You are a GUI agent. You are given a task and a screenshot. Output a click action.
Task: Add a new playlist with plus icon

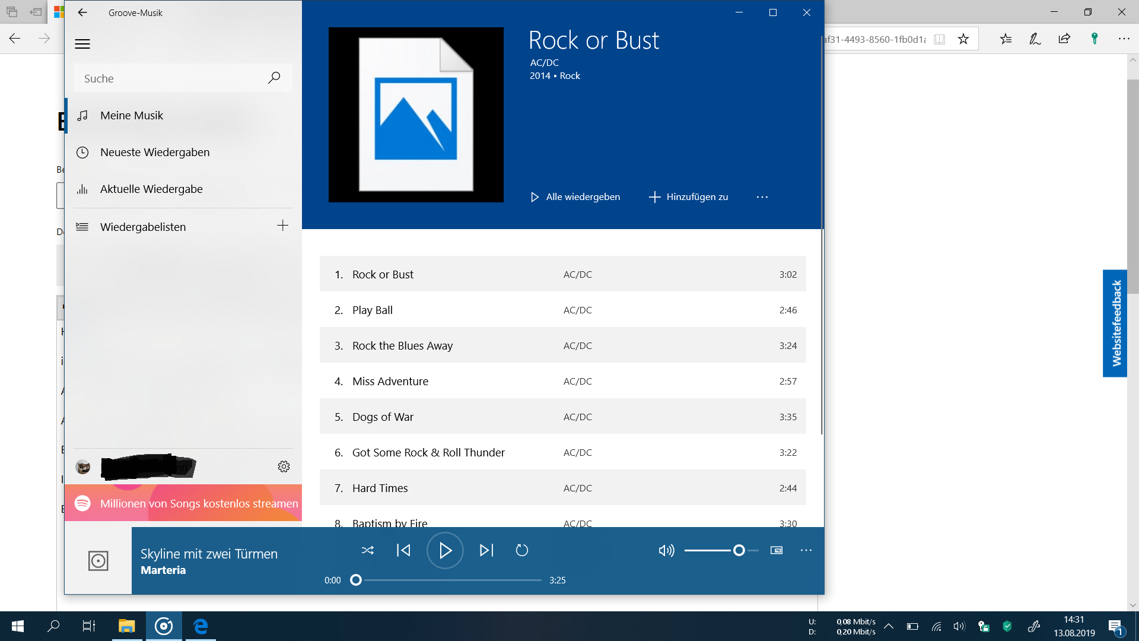[283, 226]
